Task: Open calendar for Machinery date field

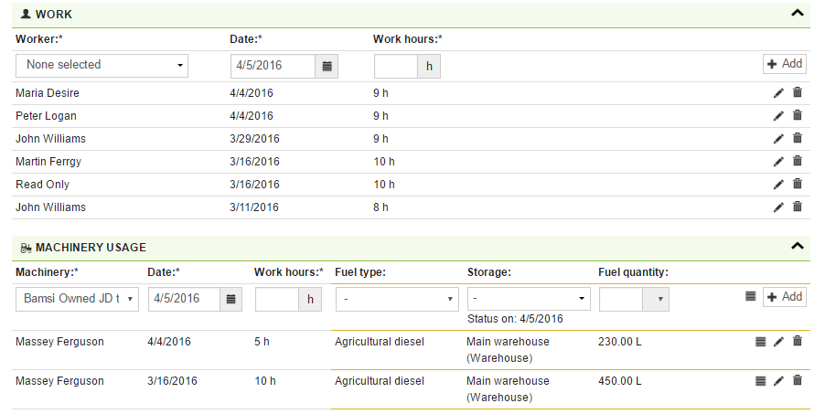Action: tap(232, 299)
